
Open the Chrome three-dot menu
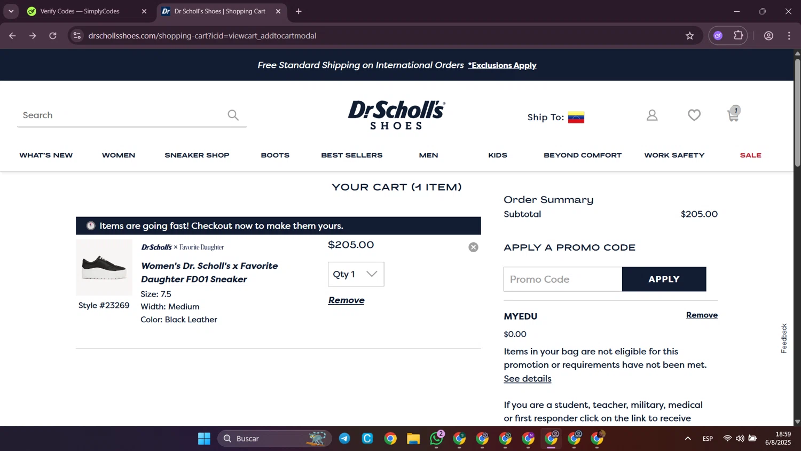789,36
